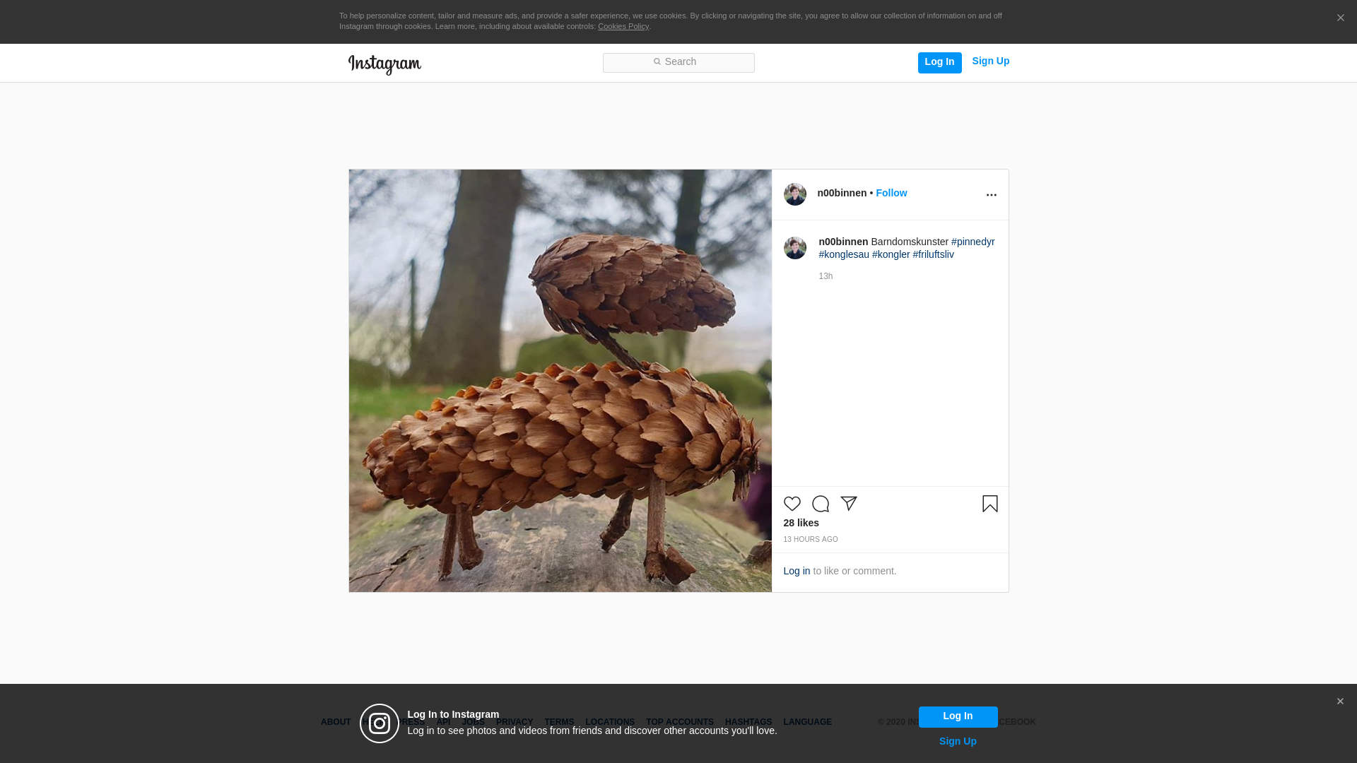The image size is (1357, 763).
Task: Open the #pinnedyr hashtag
Action: coord(973,242)
